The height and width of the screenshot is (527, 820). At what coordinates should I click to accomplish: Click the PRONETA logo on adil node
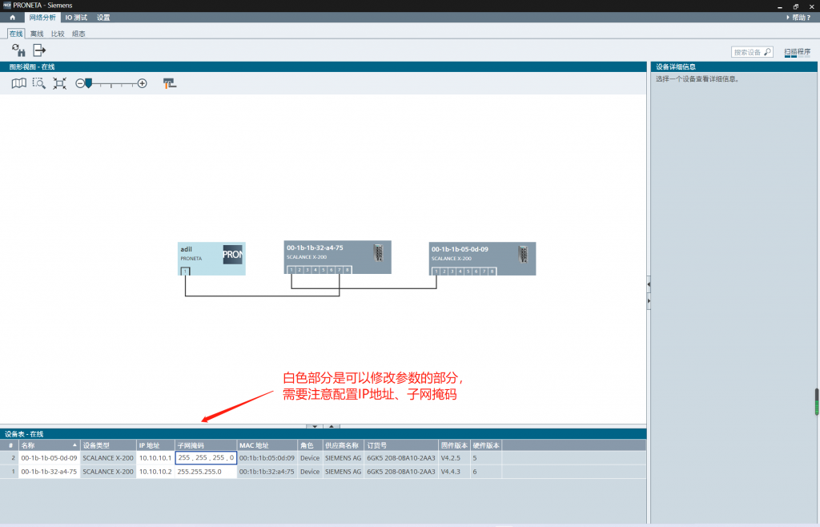point(233,255)
